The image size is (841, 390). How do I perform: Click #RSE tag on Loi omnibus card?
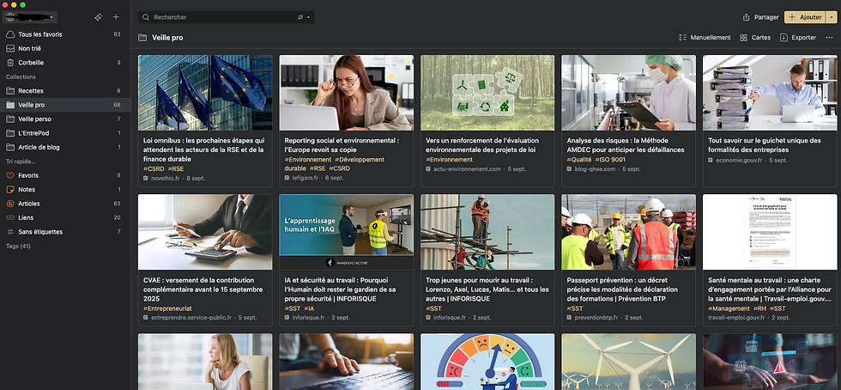(x=175, y=168)
